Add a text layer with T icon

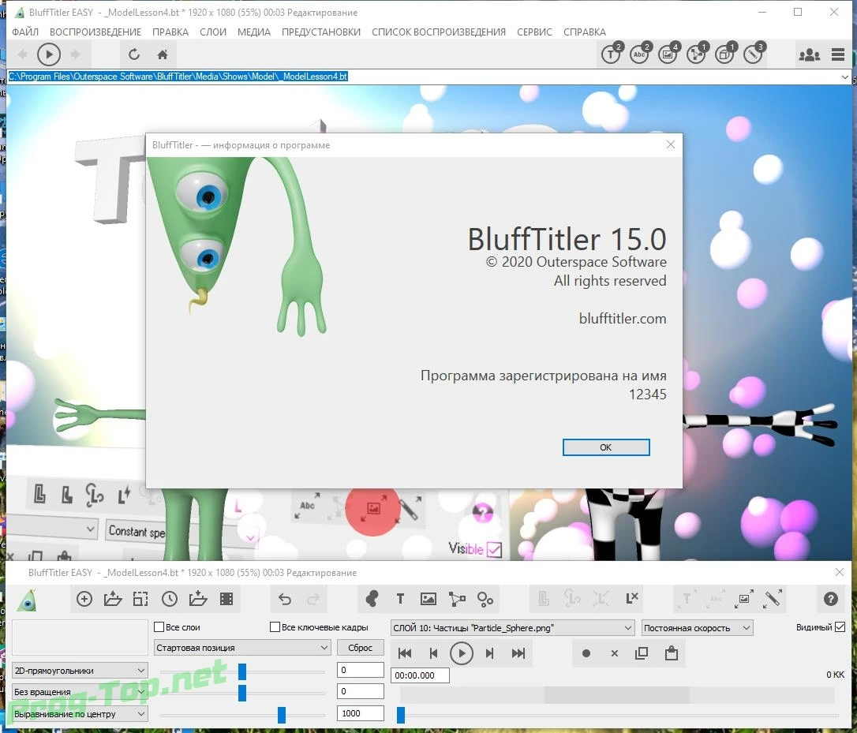pyautogui.click(x=400, y=599)
